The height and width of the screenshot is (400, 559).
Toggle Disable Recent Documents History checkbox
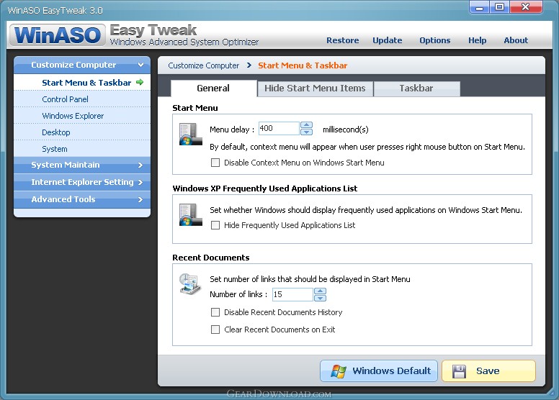point(215,312)
